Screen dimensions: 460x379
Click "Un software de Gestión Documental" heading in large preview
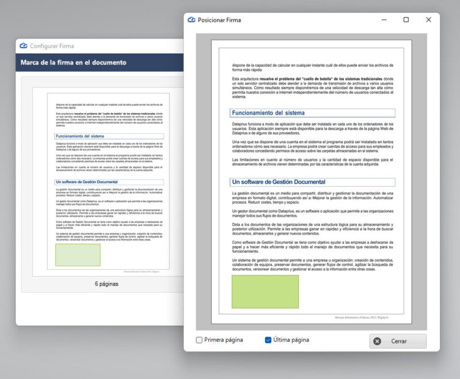pyautogui.click(x=279, y=182)
